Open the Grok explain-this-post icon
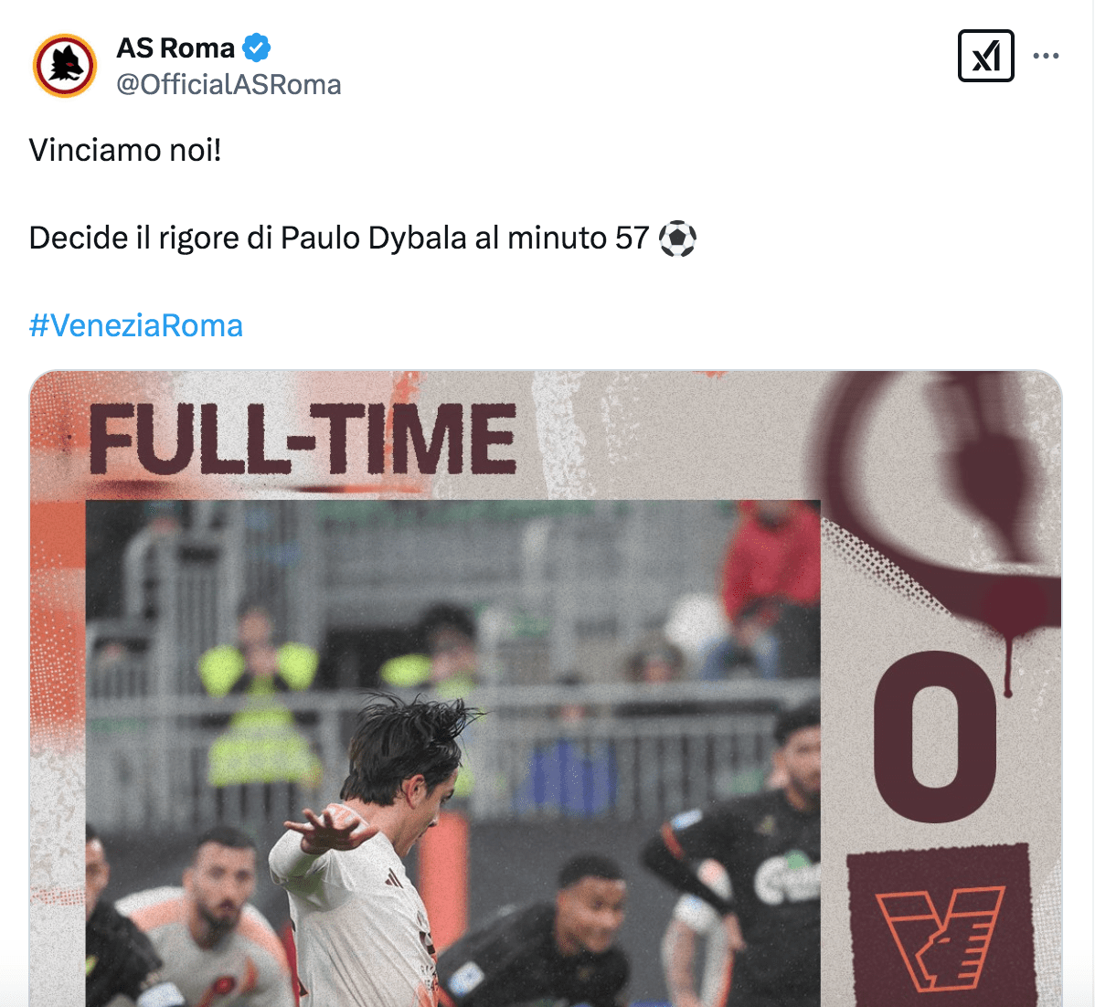Screen dimensions: 1095x1007 (x=985, y=56)
